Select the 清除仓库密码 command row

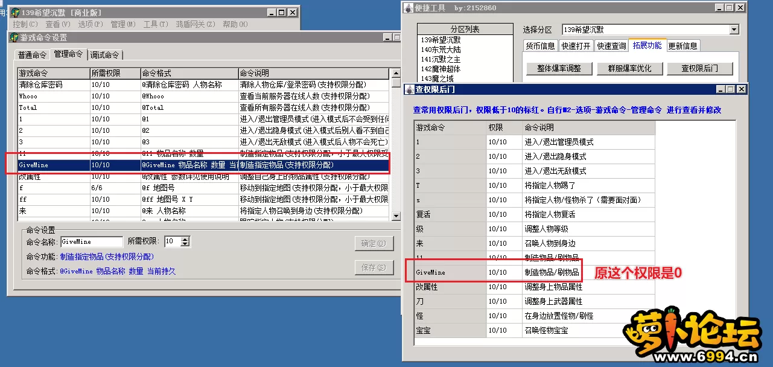coord(204,85)
